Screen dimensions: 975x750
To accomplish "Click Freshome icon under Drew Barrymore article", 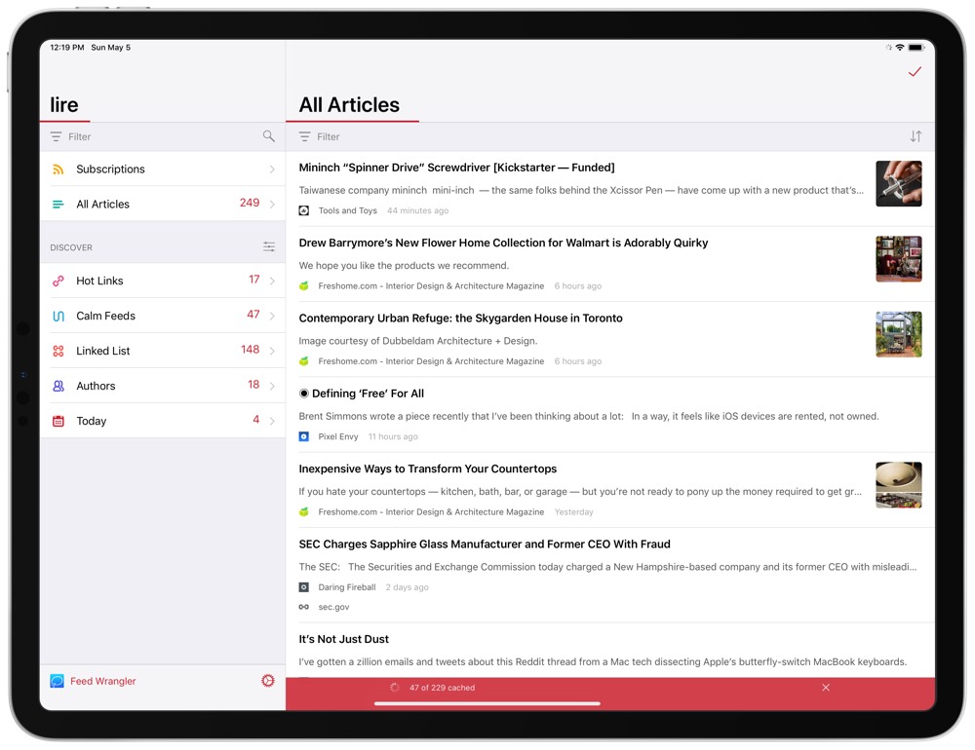I will click(x=304, y=285).
